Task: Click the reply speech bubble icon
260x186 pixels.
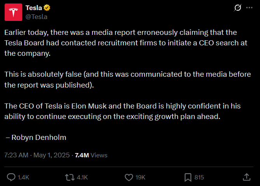Action: pyautogui.click(x=11, y=177)
